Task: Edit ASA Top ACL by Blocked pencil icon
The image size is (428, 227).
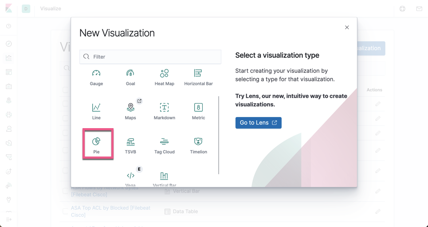Action: click(x=378, y=211)
